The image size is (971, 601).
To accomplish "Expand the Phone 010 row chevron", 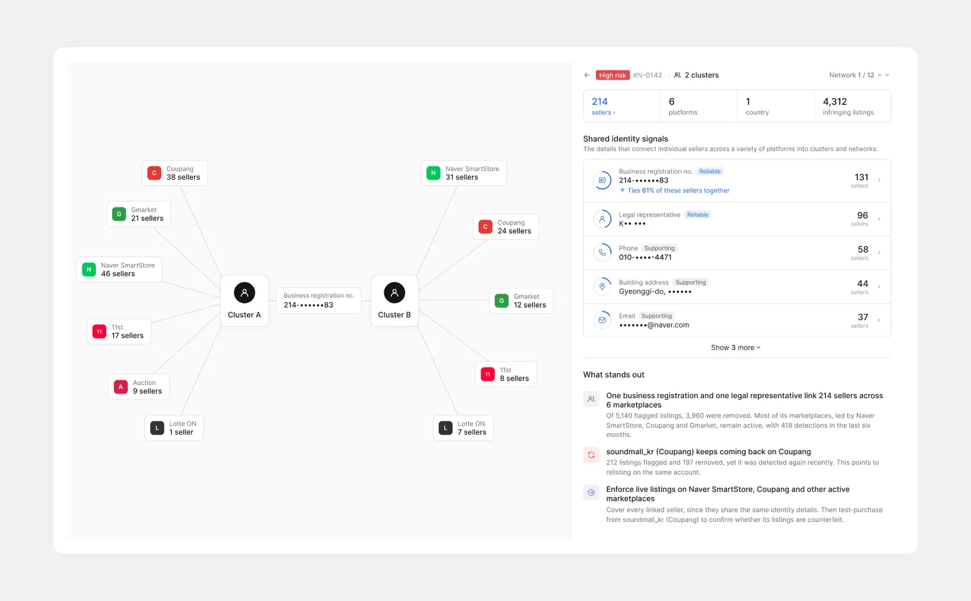I will click(879, 253).
